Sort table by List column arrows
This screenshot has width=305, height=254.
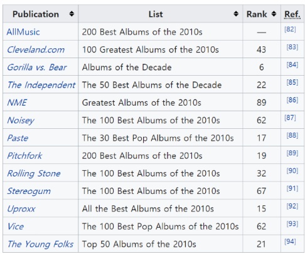pos(236,14)
